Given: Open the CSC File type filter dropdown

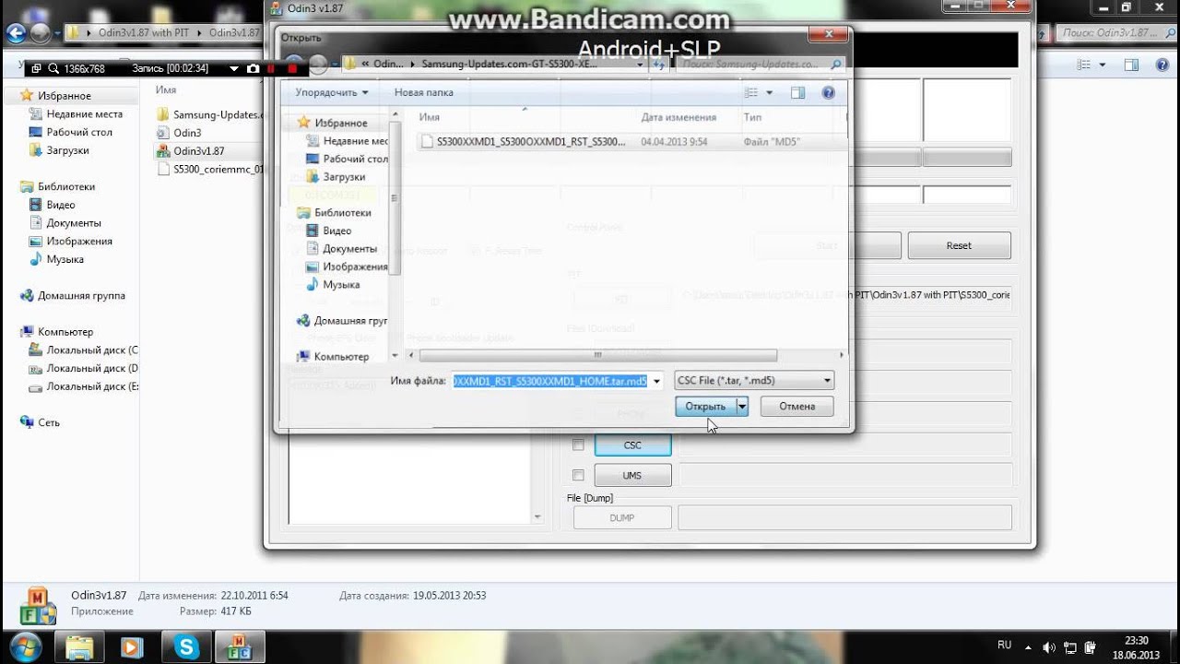Looking at the screenshot, I should click(x=754, y=380).
